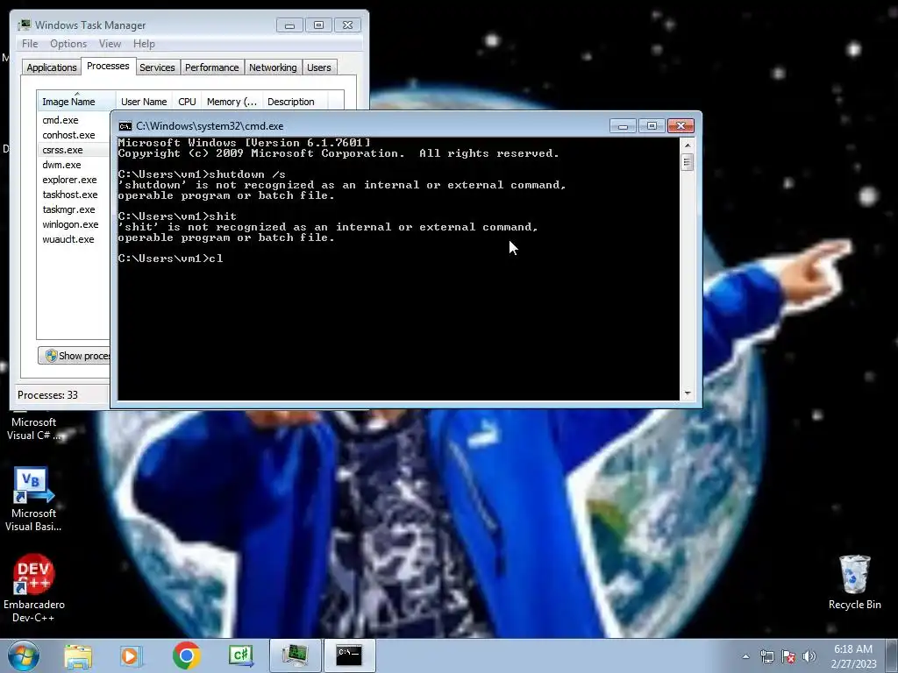Select the explorer.exe process row

(74, 180)
